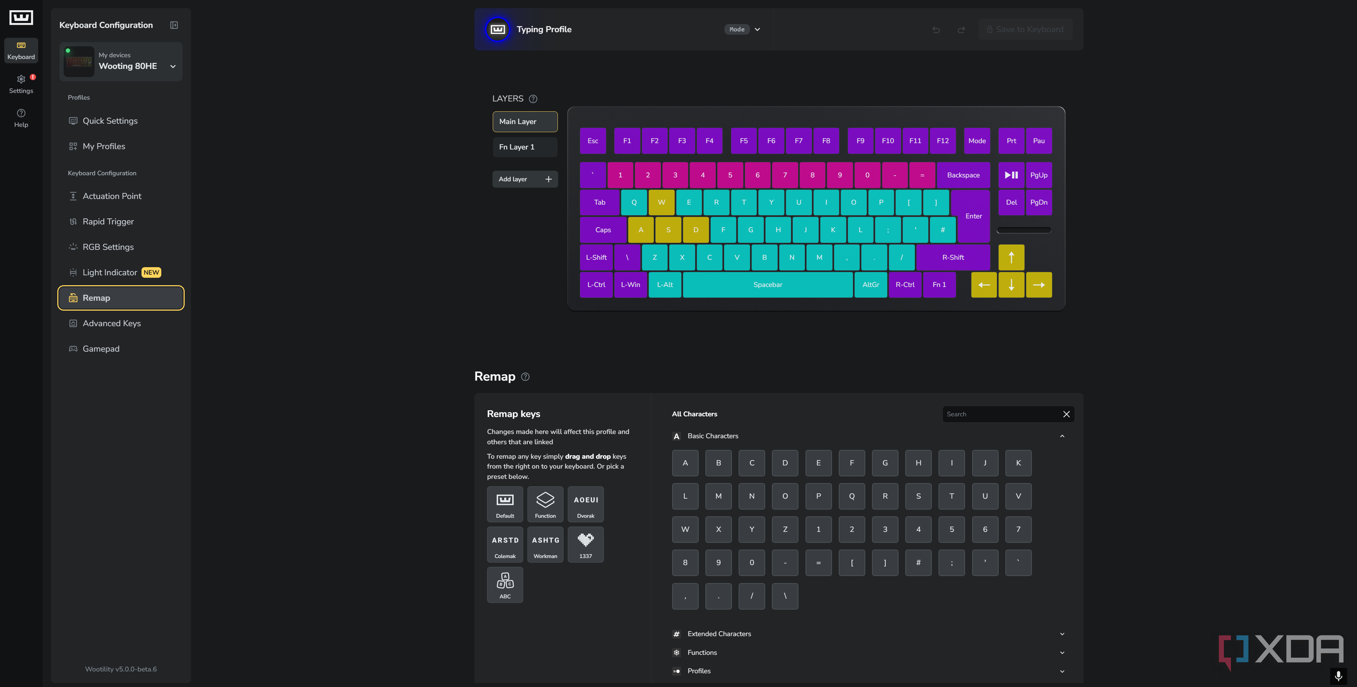Click the undo arrow icon
This screenshot has height=687, width=1357.
[x=936, y=29]
